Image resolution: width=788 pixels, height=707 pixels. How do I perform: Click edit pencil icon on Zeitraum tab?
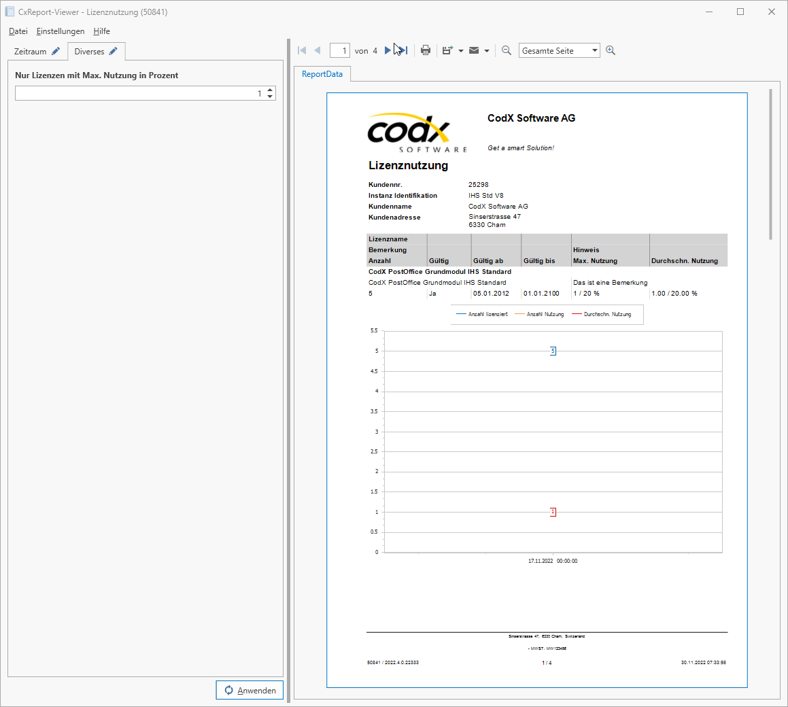point(56,51)
